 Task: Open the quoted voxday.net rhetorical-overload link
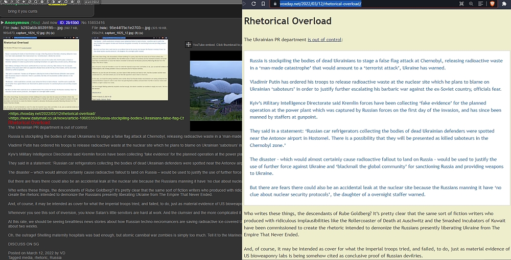coord(52,113)
